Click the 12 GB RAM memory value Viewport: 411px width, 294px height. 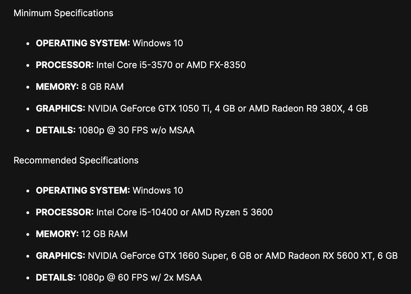point(104,234)
